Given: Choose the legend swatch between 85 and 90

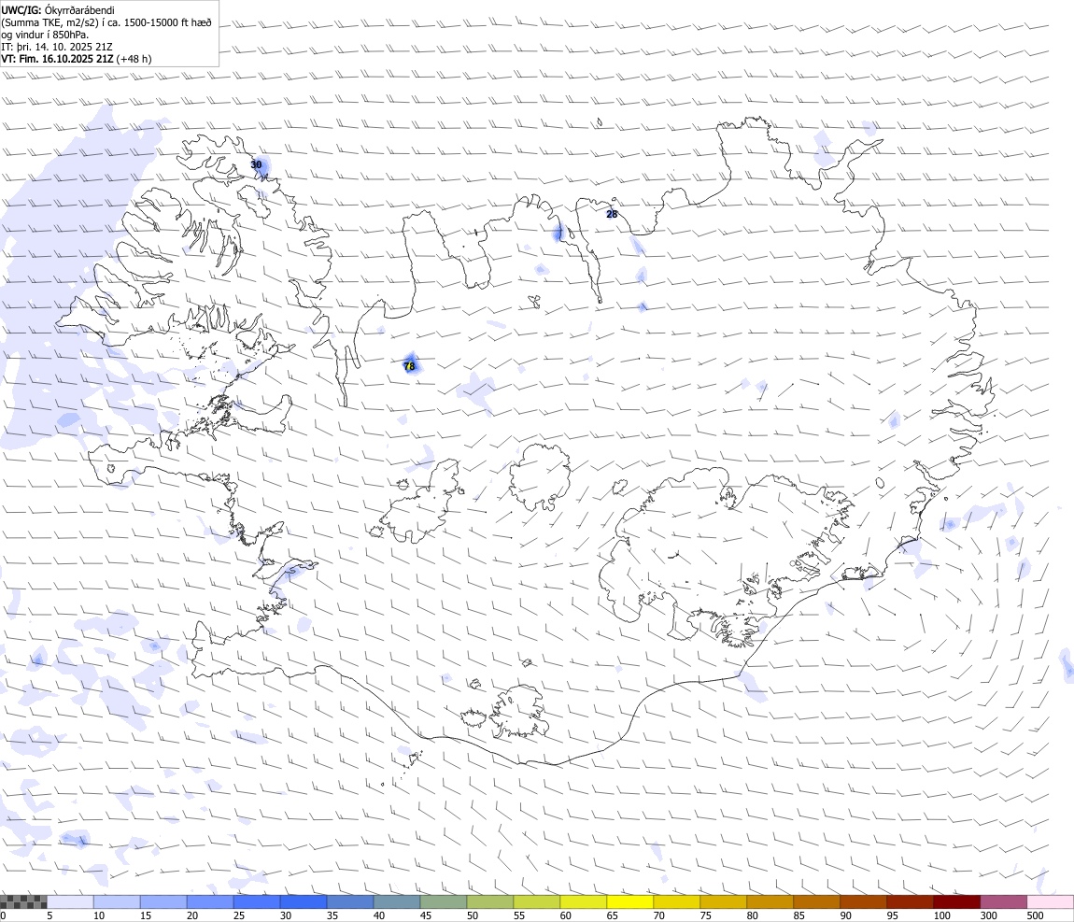Looking at the screenshot, I should tap(816, 902).
